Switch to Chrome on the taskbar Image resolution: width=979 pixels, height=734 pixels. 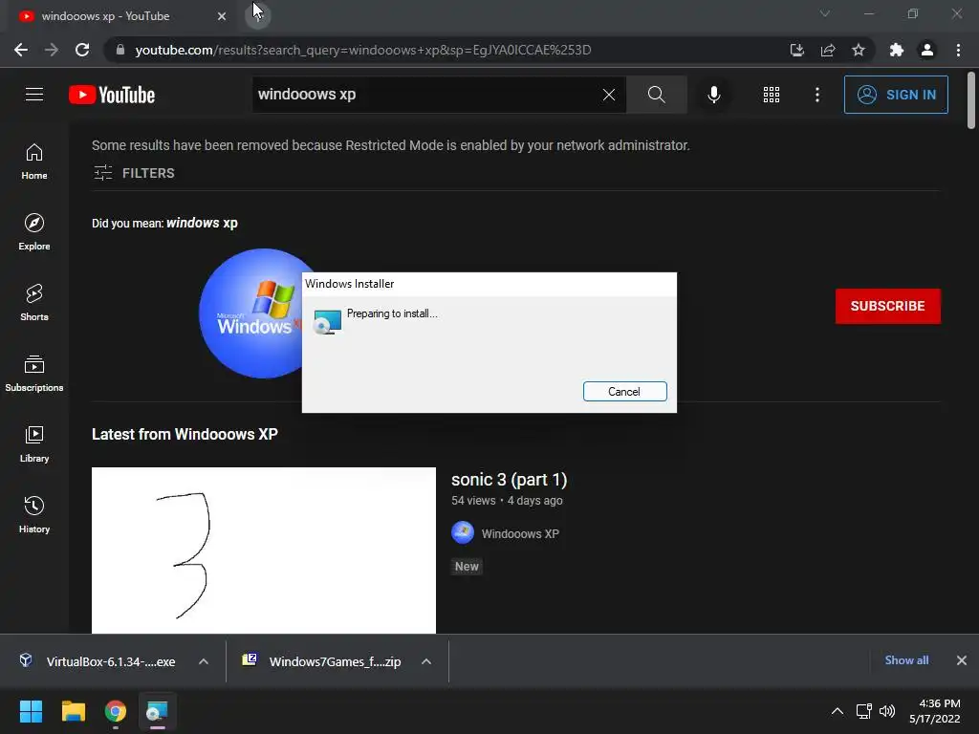click(116, 711)
